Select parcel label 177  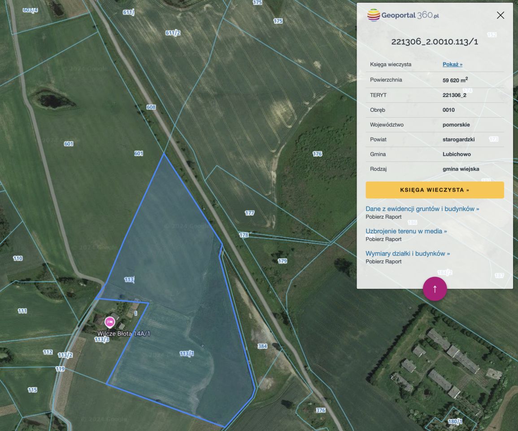249,213
